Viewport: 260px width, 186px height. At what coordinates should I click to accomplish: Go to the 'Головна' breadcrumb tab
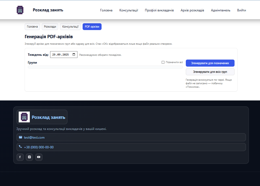(x=32, y=27)
